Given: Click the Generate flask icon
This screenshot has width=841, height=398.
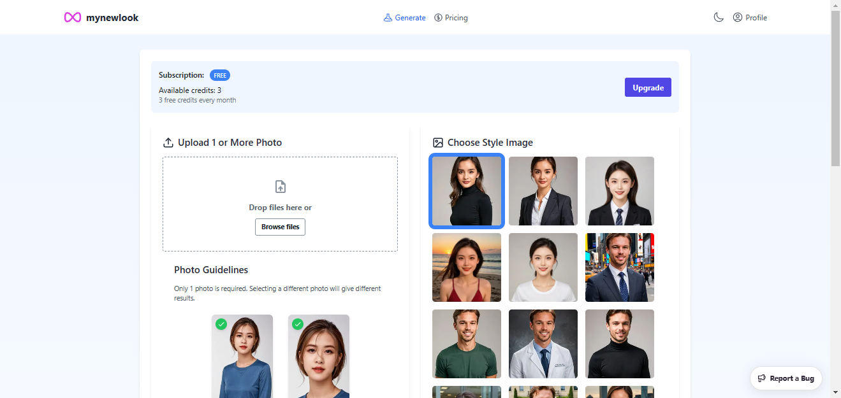Looking at the screenshot, I should coord(388,18).
